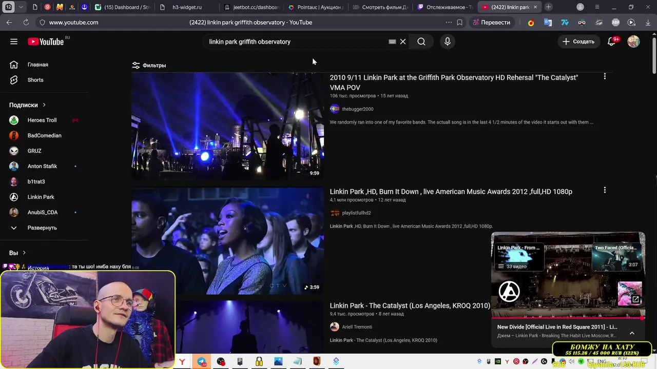Image resolution: width=657 pixels, height=369 pixels.
Task: Close the active YouTube tab
Action: coord(535,7)
